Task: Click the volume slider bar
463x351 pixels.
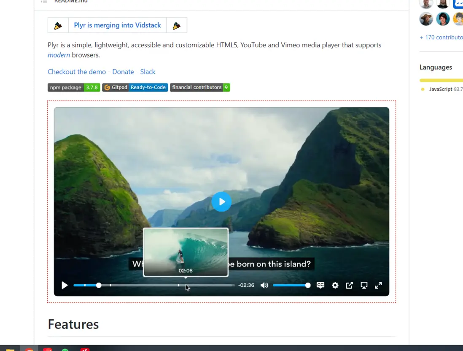Action: pos(291,286)
